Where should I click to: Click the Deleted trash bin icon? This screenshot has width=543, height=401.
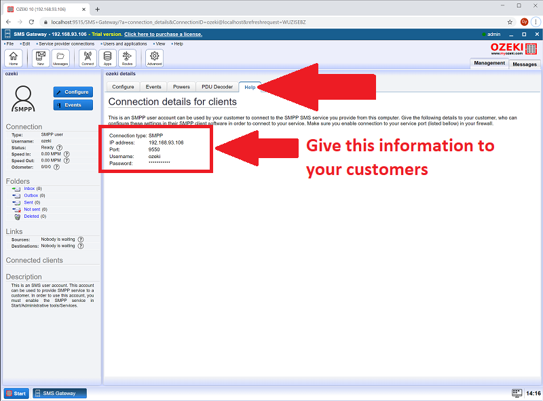point(17,216)
